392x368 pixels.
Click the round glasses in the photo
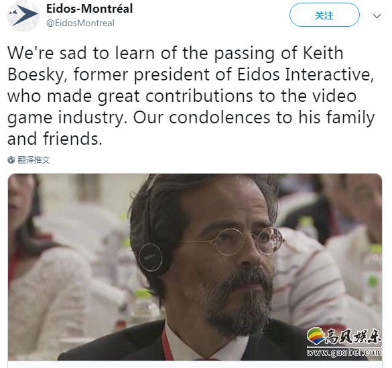(247, 241)
